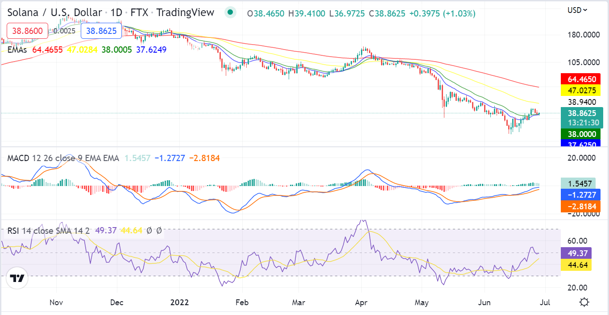The height and width of the screenshot is (315, 609).
Task: Click the Nov label on time axis
Action: (56, 302)
